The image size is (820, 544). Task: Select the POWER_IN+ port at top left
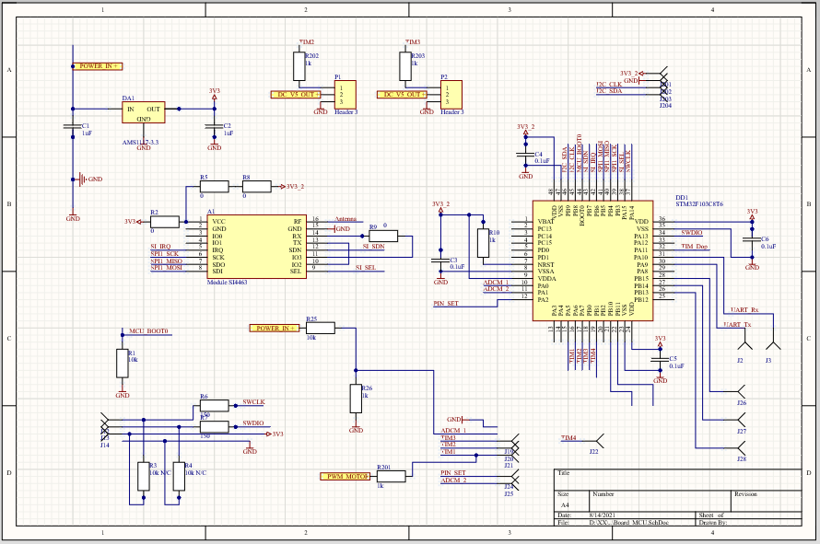click(98, 66)
